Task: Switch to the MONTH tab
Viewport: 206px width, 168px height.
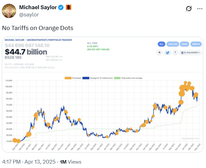Action: tap(195, 44)
